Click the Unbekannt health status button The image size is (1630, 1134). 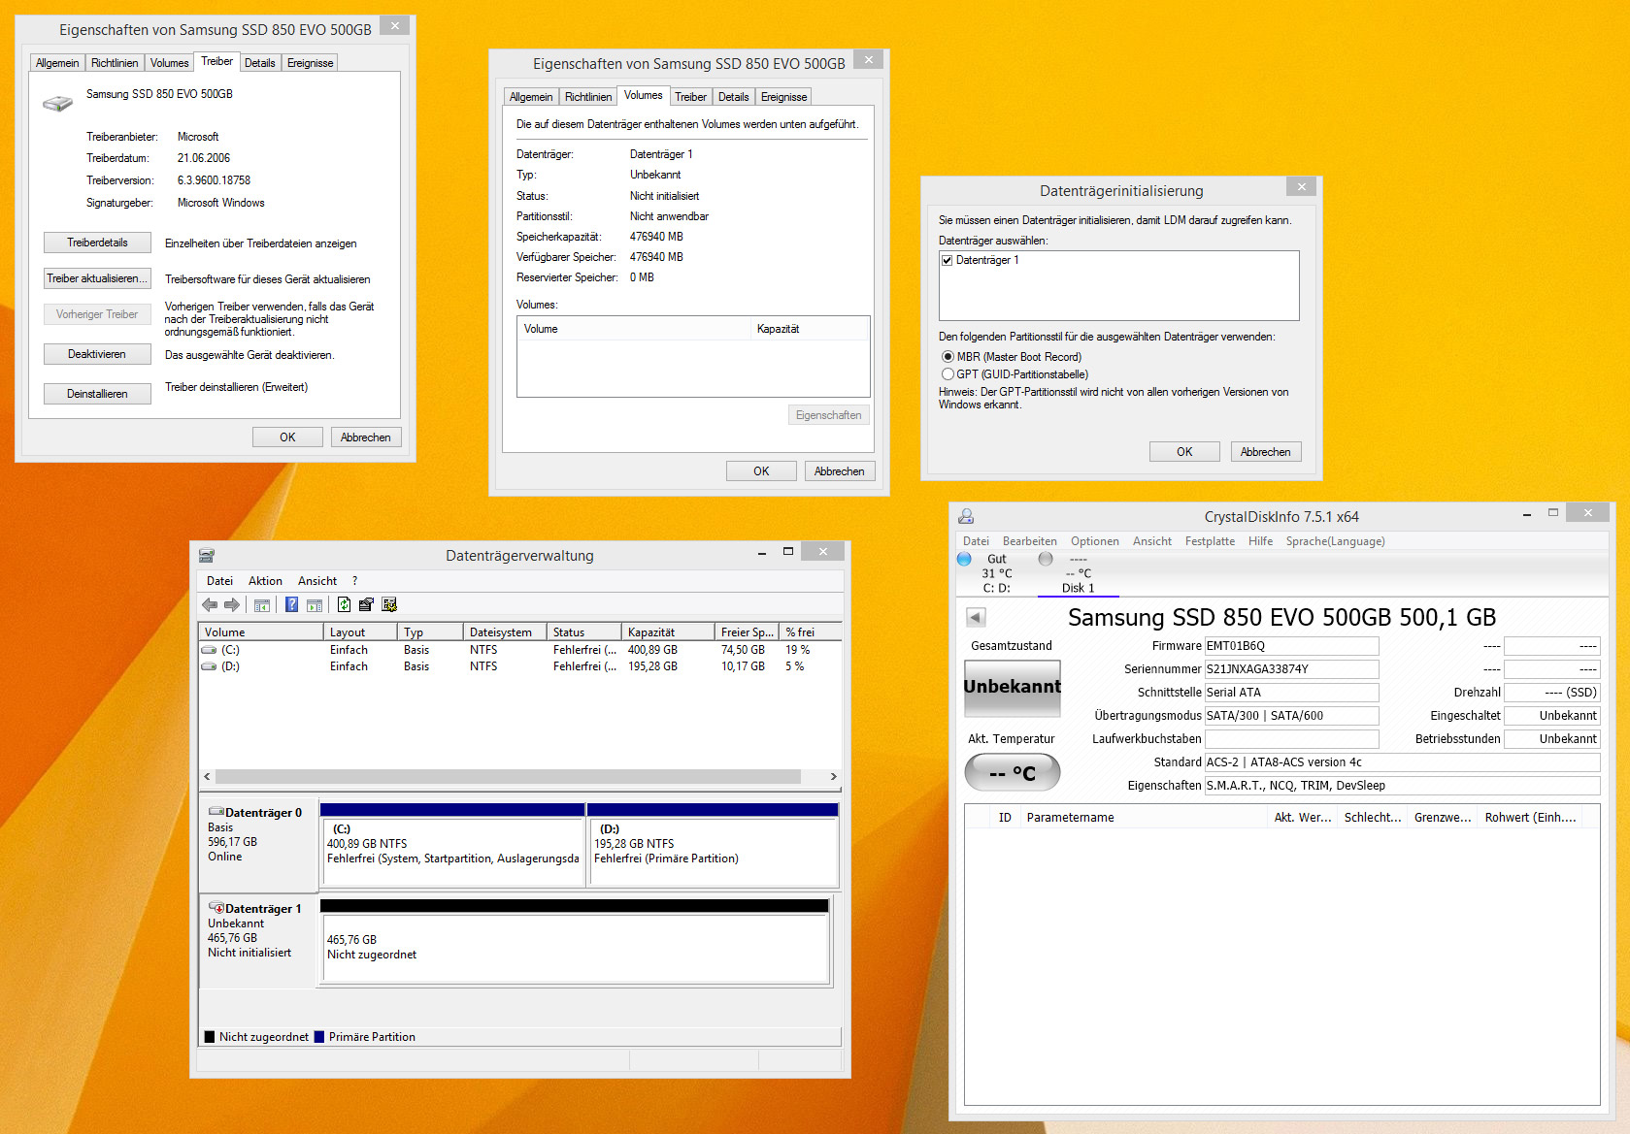tap(1012, 687)
